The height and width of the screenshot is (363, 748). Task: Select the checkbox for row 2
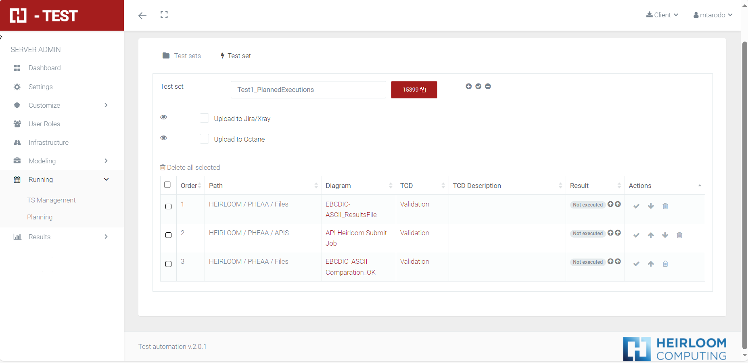(x=169, y=235)
